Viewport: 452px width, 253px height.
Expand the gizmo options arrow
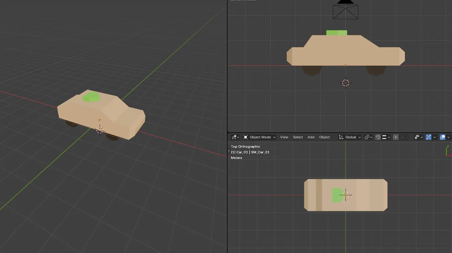435,137
